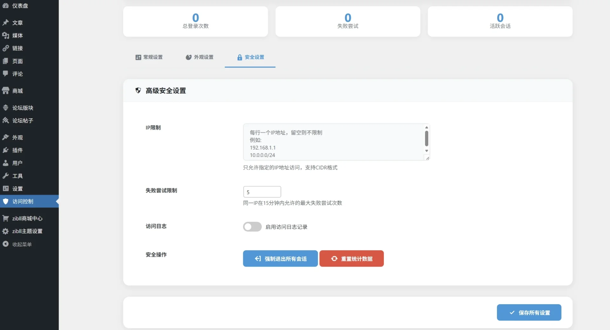
Task: Open the 评论 comment bubble icon
Action: 5,74
